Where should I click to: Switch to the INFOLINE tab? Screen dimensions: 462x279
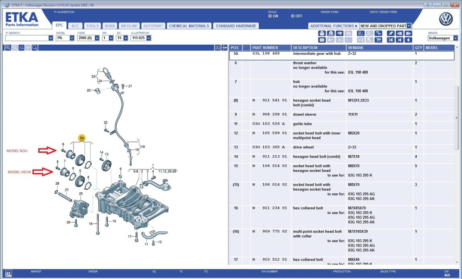coord(129,26)
